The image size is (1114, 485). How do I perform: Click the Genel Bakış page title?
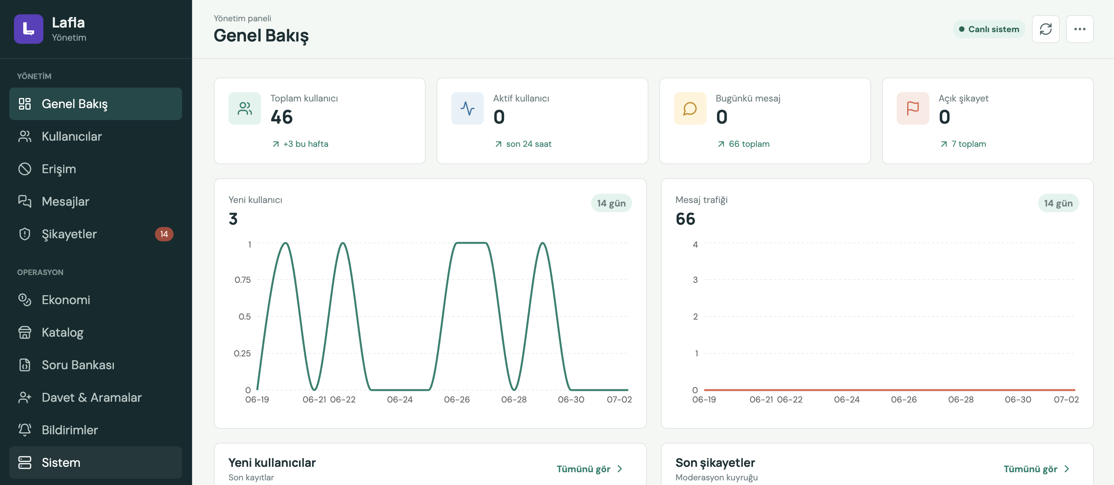(x=261, y=36)
